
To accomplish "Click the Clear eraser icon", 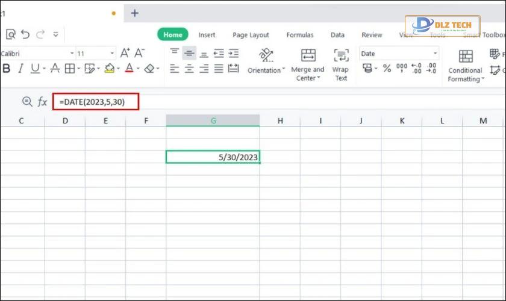I will [x=149, y=69].
